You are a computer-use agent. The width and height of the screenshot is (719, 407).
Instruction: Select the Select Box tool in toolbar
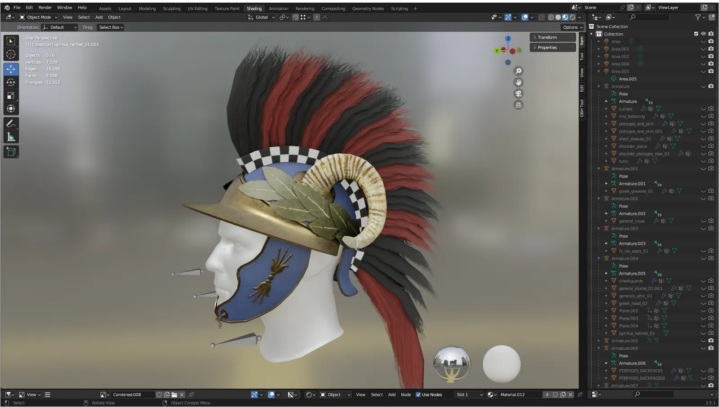click(x=11, y=41)
